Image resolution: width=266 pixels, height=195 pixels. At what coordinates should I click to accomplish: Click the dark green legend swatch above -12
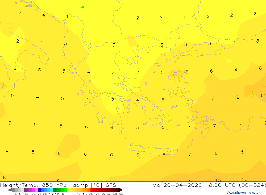coord(54,190)
